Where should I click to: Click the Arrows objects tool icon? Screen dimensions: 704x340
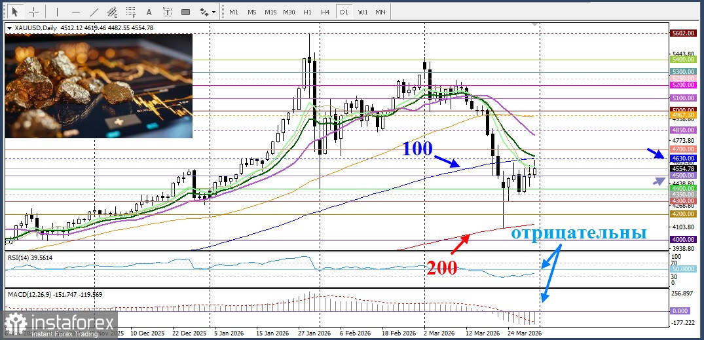pos(204,12)
